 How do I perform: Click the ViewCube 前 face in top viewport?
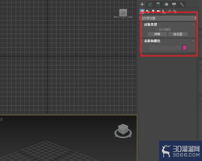(x=123, y=13)
